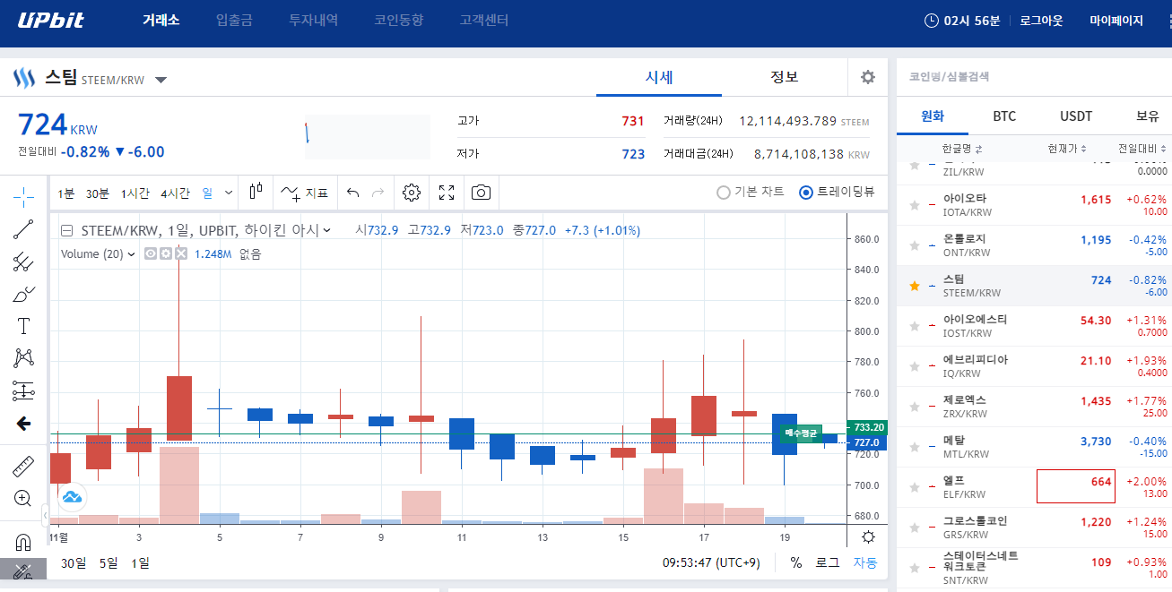
Task: Open the price axis settings gear
Action: click(867, 537)
